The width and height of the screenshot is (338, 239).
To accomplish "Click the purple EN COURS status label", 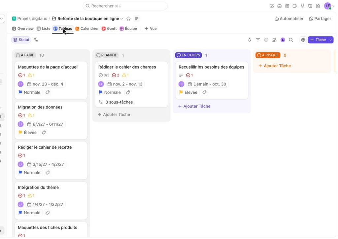I will pyautogui.click(x=188, y=55).
